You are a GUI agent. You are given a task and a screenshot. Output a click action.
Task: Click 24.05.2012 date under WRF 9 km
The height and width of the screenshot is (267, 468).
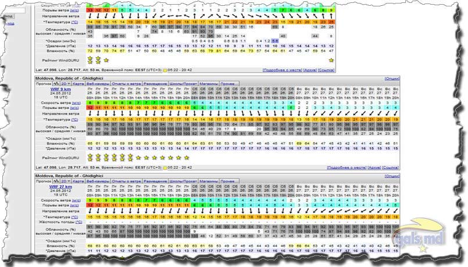click(x=60, y=93)
